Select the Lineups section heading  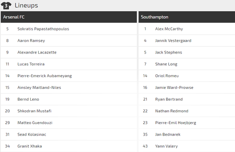[26, 5]
